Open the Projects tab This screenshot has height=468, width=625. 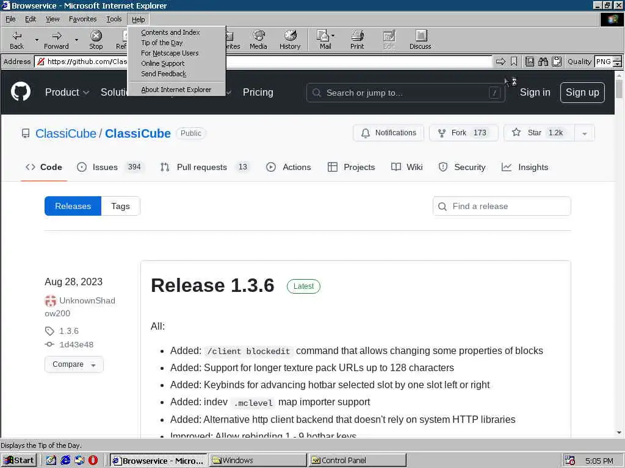tap(351, 167)
